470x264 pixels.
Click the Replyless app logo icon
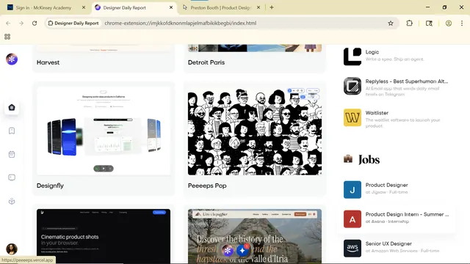point(352,86)
